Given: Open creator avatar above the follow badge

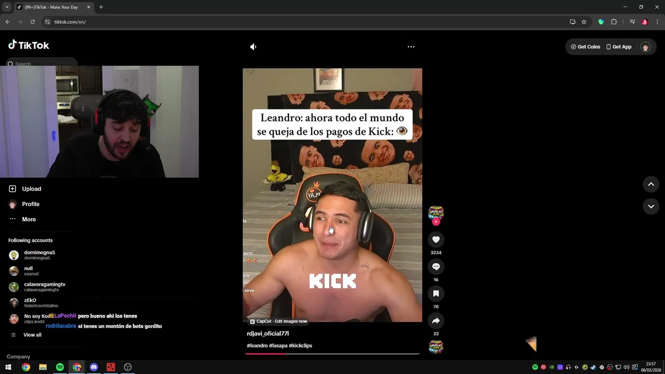Looking at the screenshot, I should 436,212.
